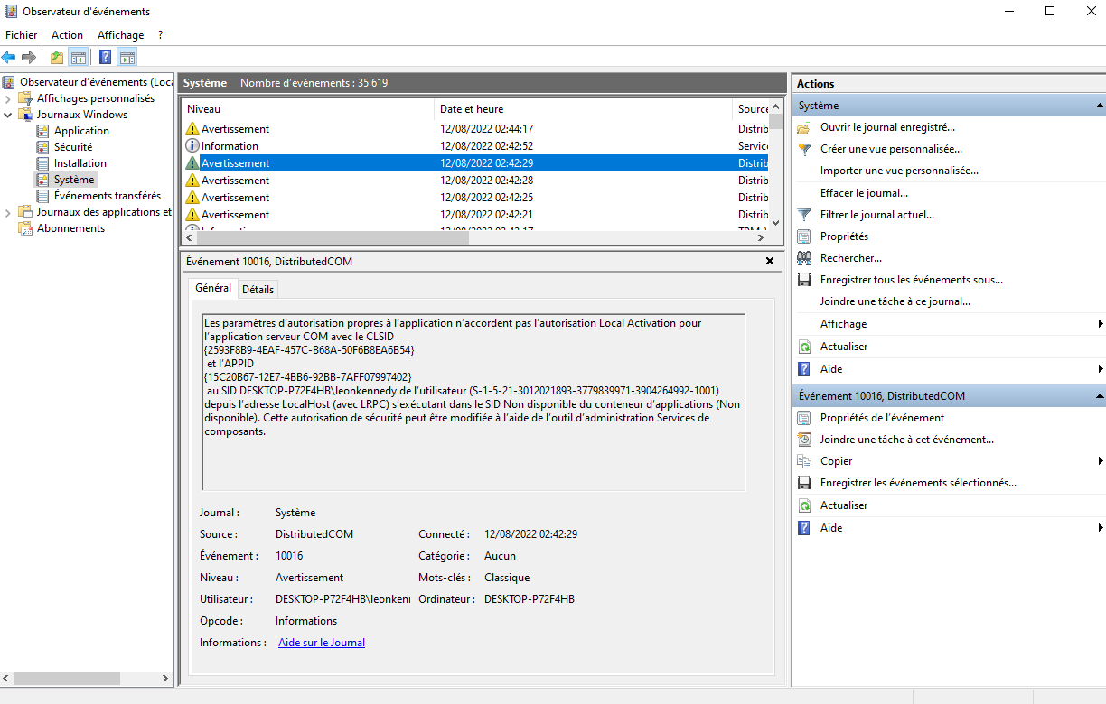Select the warning event at 02:42:21
This screenshot has width=1106, height=704.
(x=475, y=215)
